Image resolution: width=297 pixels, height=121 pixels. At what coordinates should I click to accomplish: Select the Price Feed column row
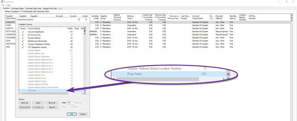point(51,91)
